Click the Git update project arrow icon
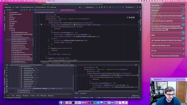Viewport: 187px width, 105px height. [113, 7]
